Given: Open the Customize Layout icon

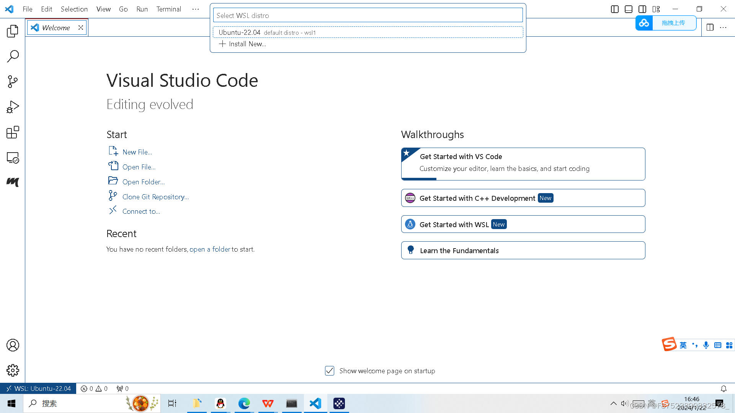Looking at the screenshot, I should [656, 9].
